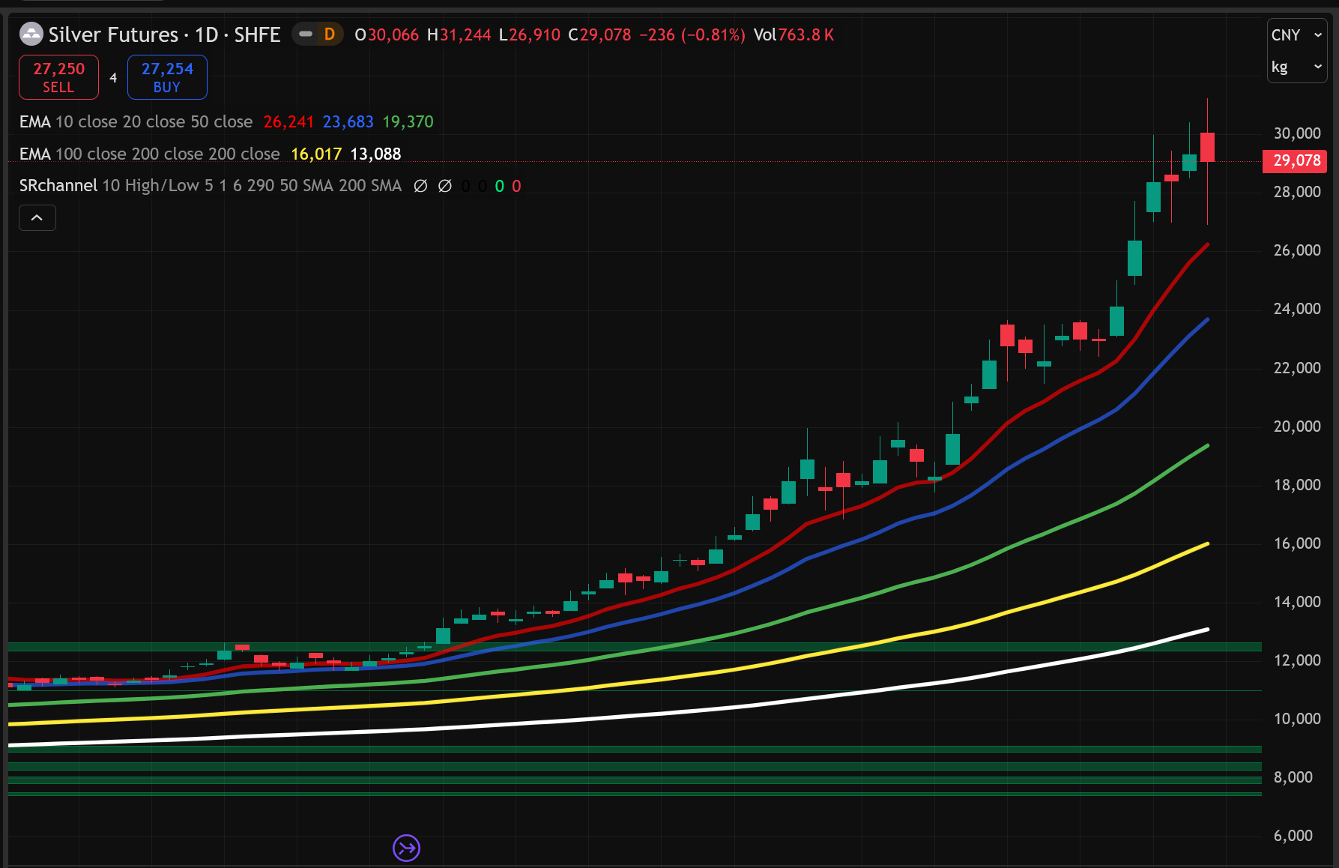Click the 20,000 label on price axis
This screenshot has height=868, width=1339.
[x=1296, y=427]
